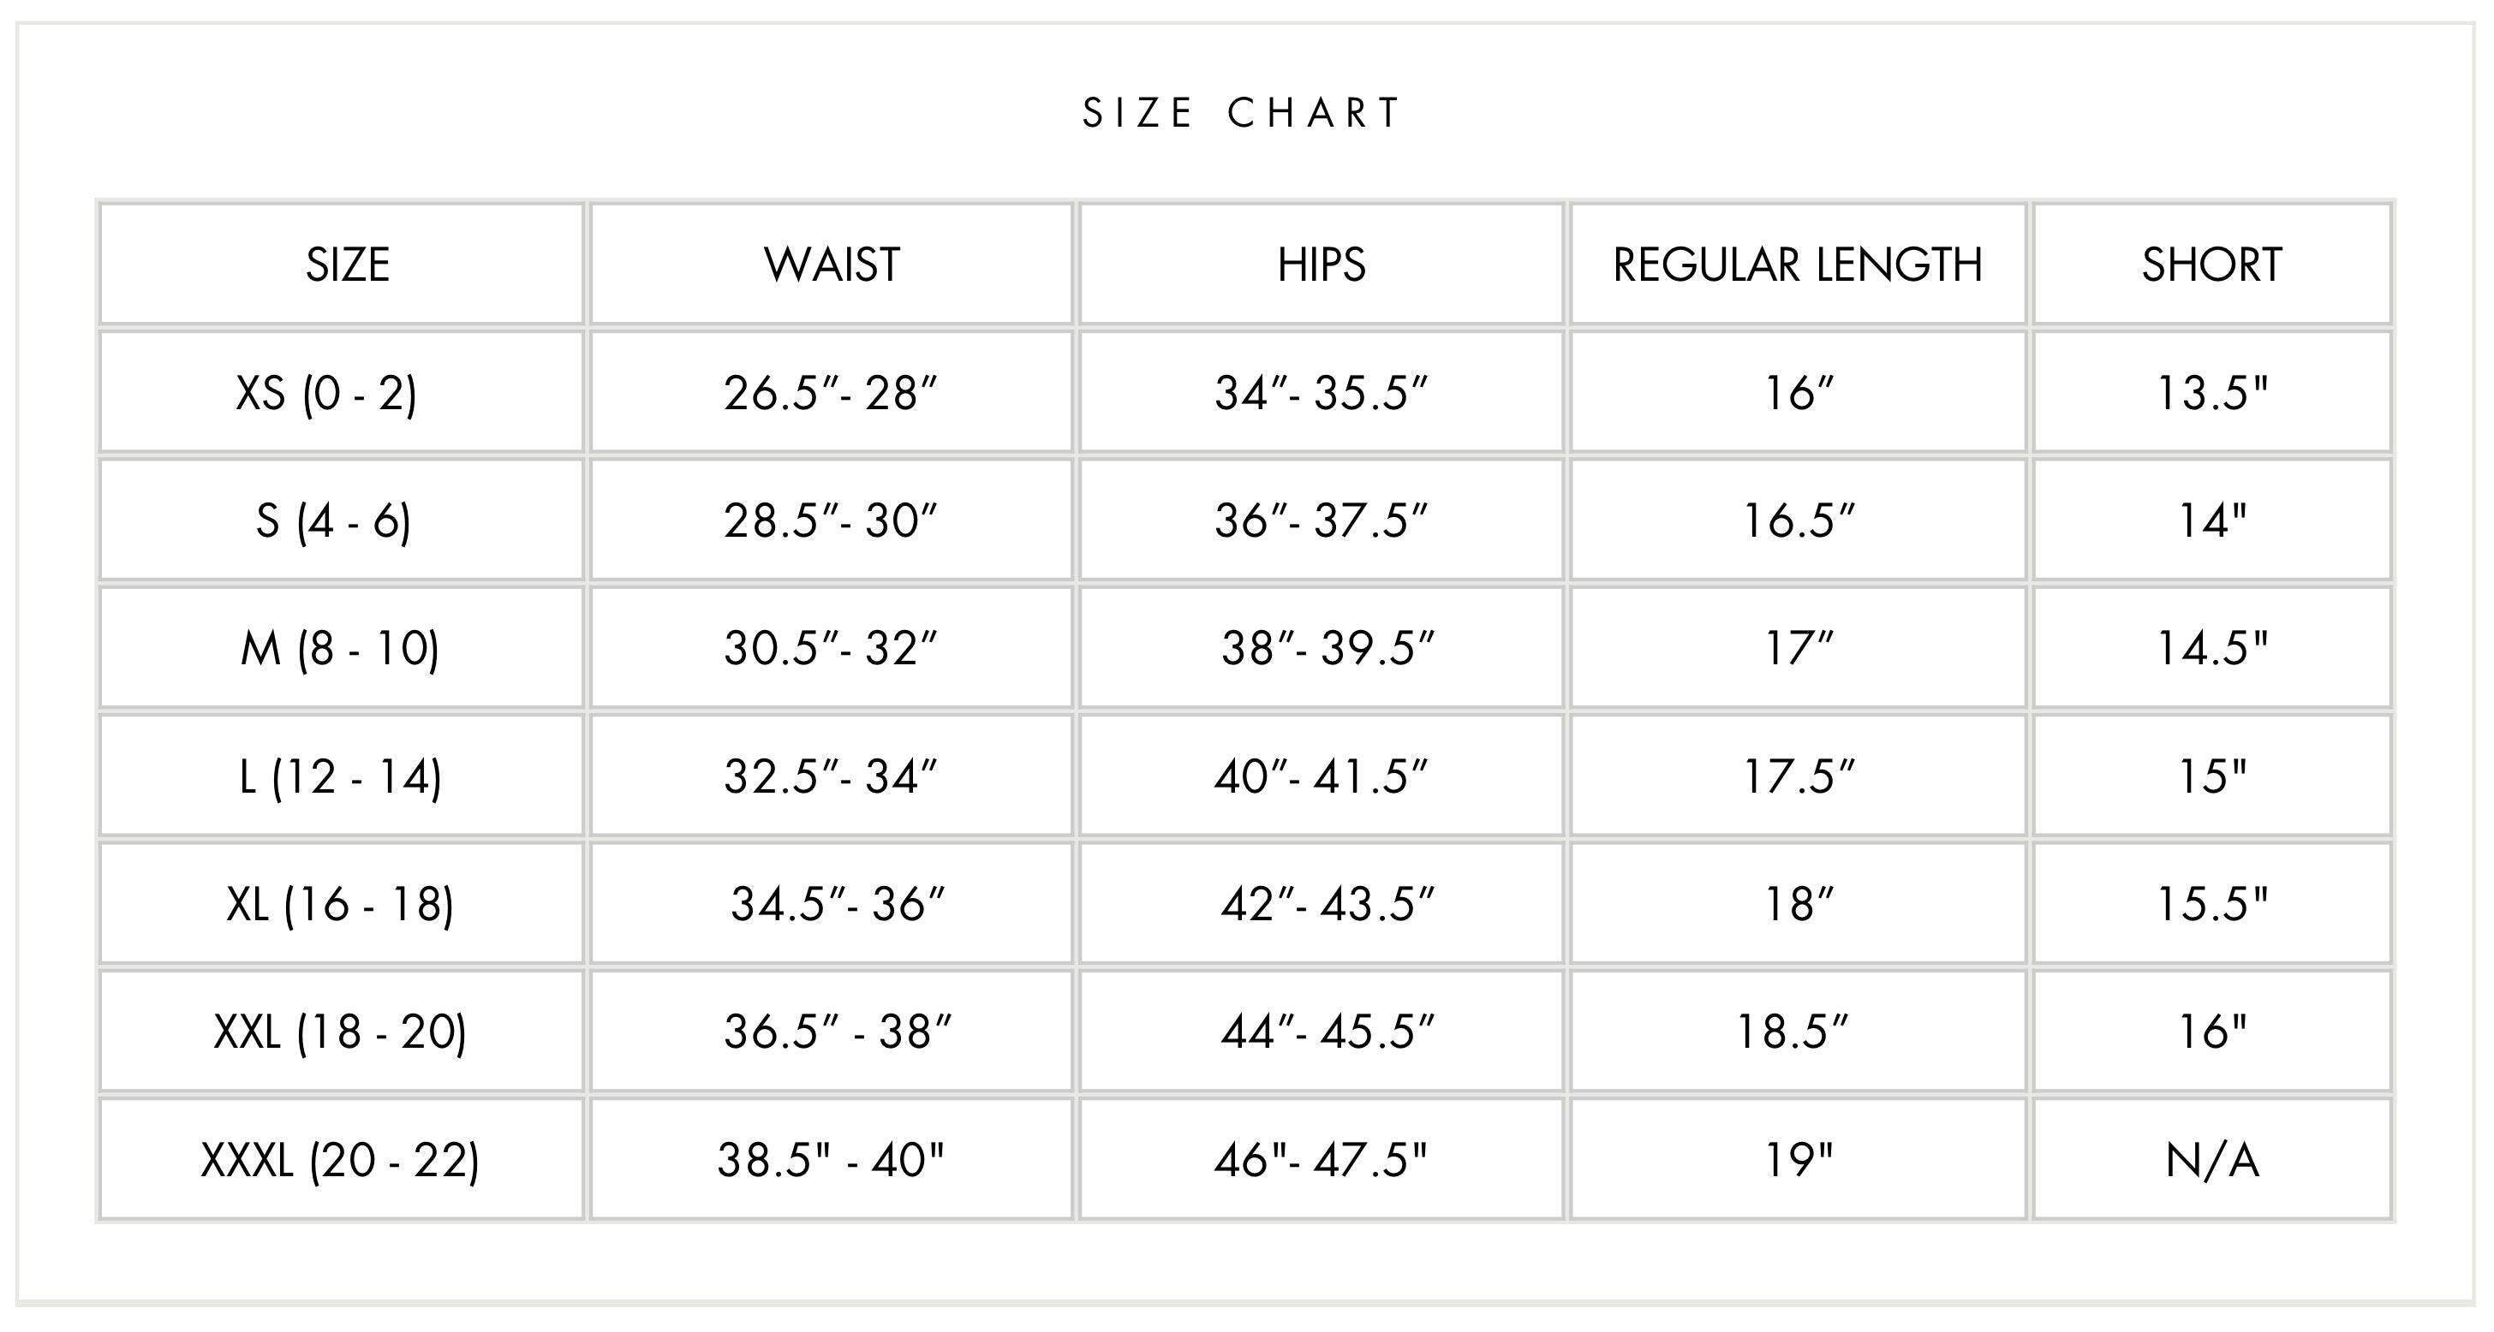Click the L (12 - 14) size cell
2494x1332 pixels.
[x=342, y=776]
